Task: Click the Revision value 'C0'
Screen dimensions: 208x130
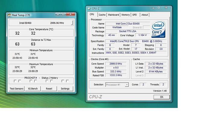Action: tap(161, 49)
